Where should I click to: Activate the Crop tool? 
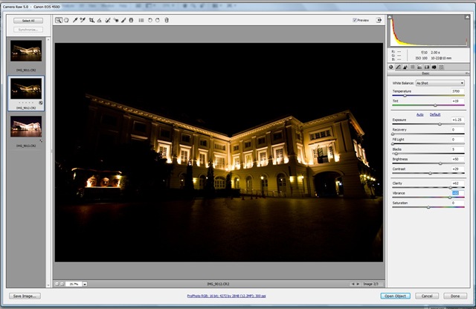91,20
